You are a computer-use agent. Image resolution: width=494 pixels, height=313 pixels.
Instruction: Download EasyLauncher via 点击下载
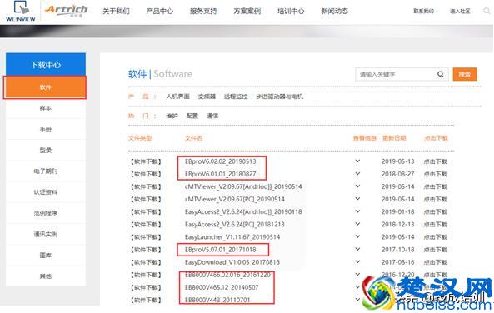436,237
